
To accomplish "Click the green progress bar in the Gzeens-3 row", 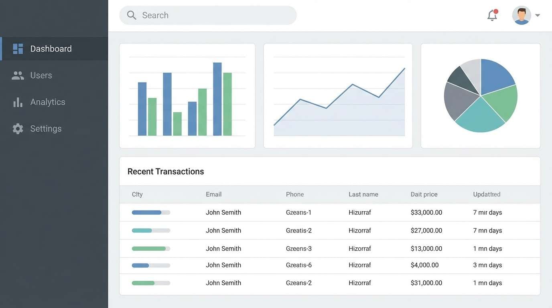I will 148,248.
